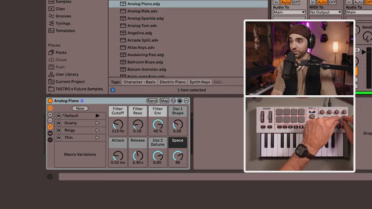Screen dimensions: 372x209
Task: Click the camera icon on the Thin variation
Action: coord(59,138)
